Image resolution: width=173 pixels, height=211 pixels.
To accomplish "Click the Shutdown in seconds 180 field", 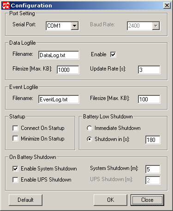I will pos(153,140).
